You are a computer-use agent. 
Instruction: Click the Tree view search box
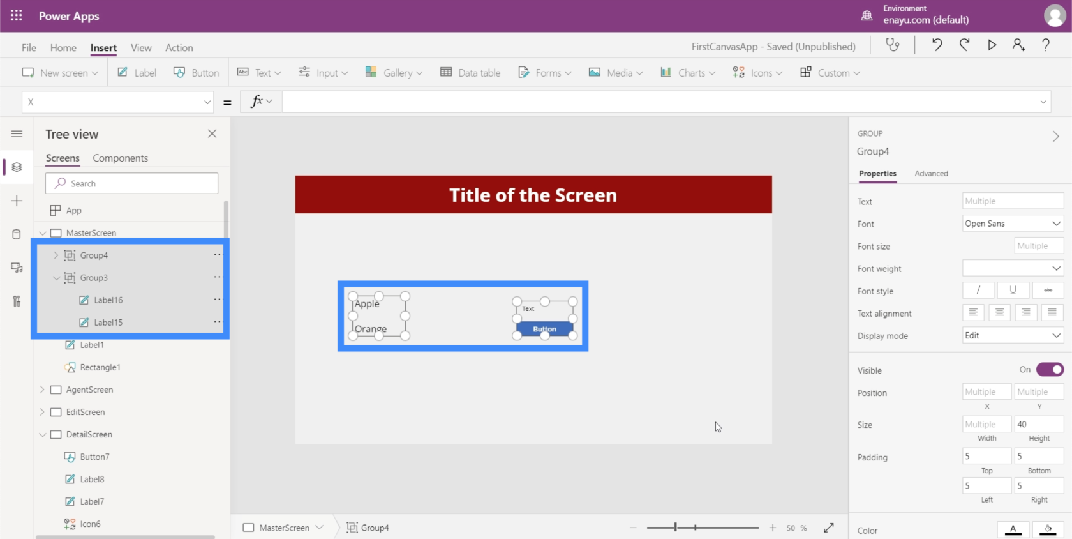(131, 183)
